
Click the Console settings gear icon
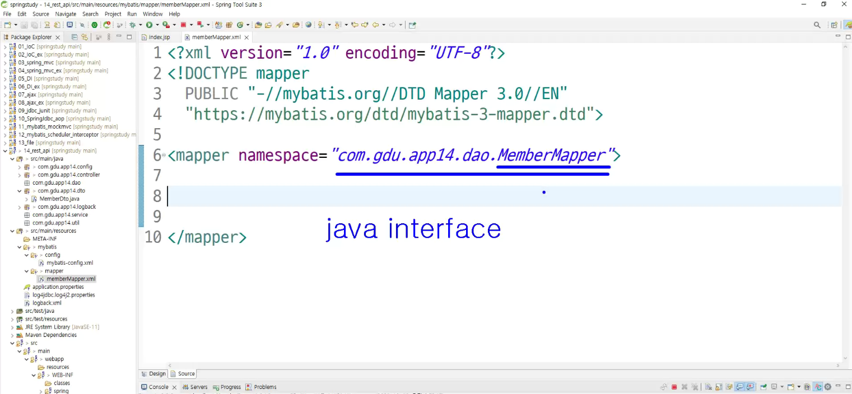828,387
